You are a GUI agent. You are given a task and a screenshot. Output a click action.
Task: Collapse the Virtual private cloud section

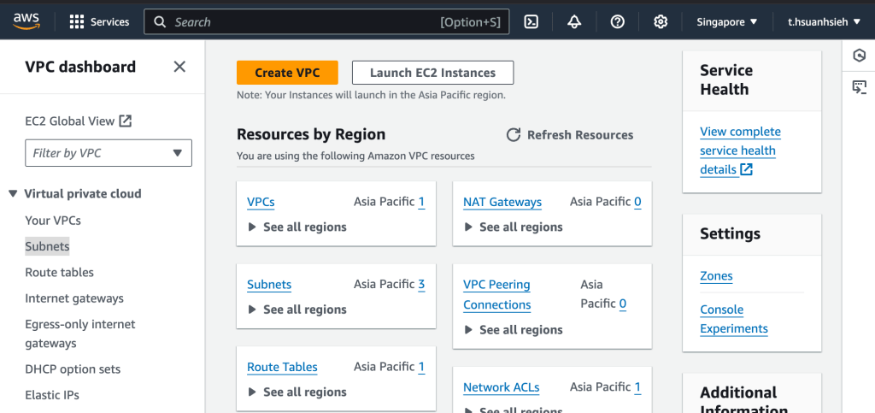13,194
